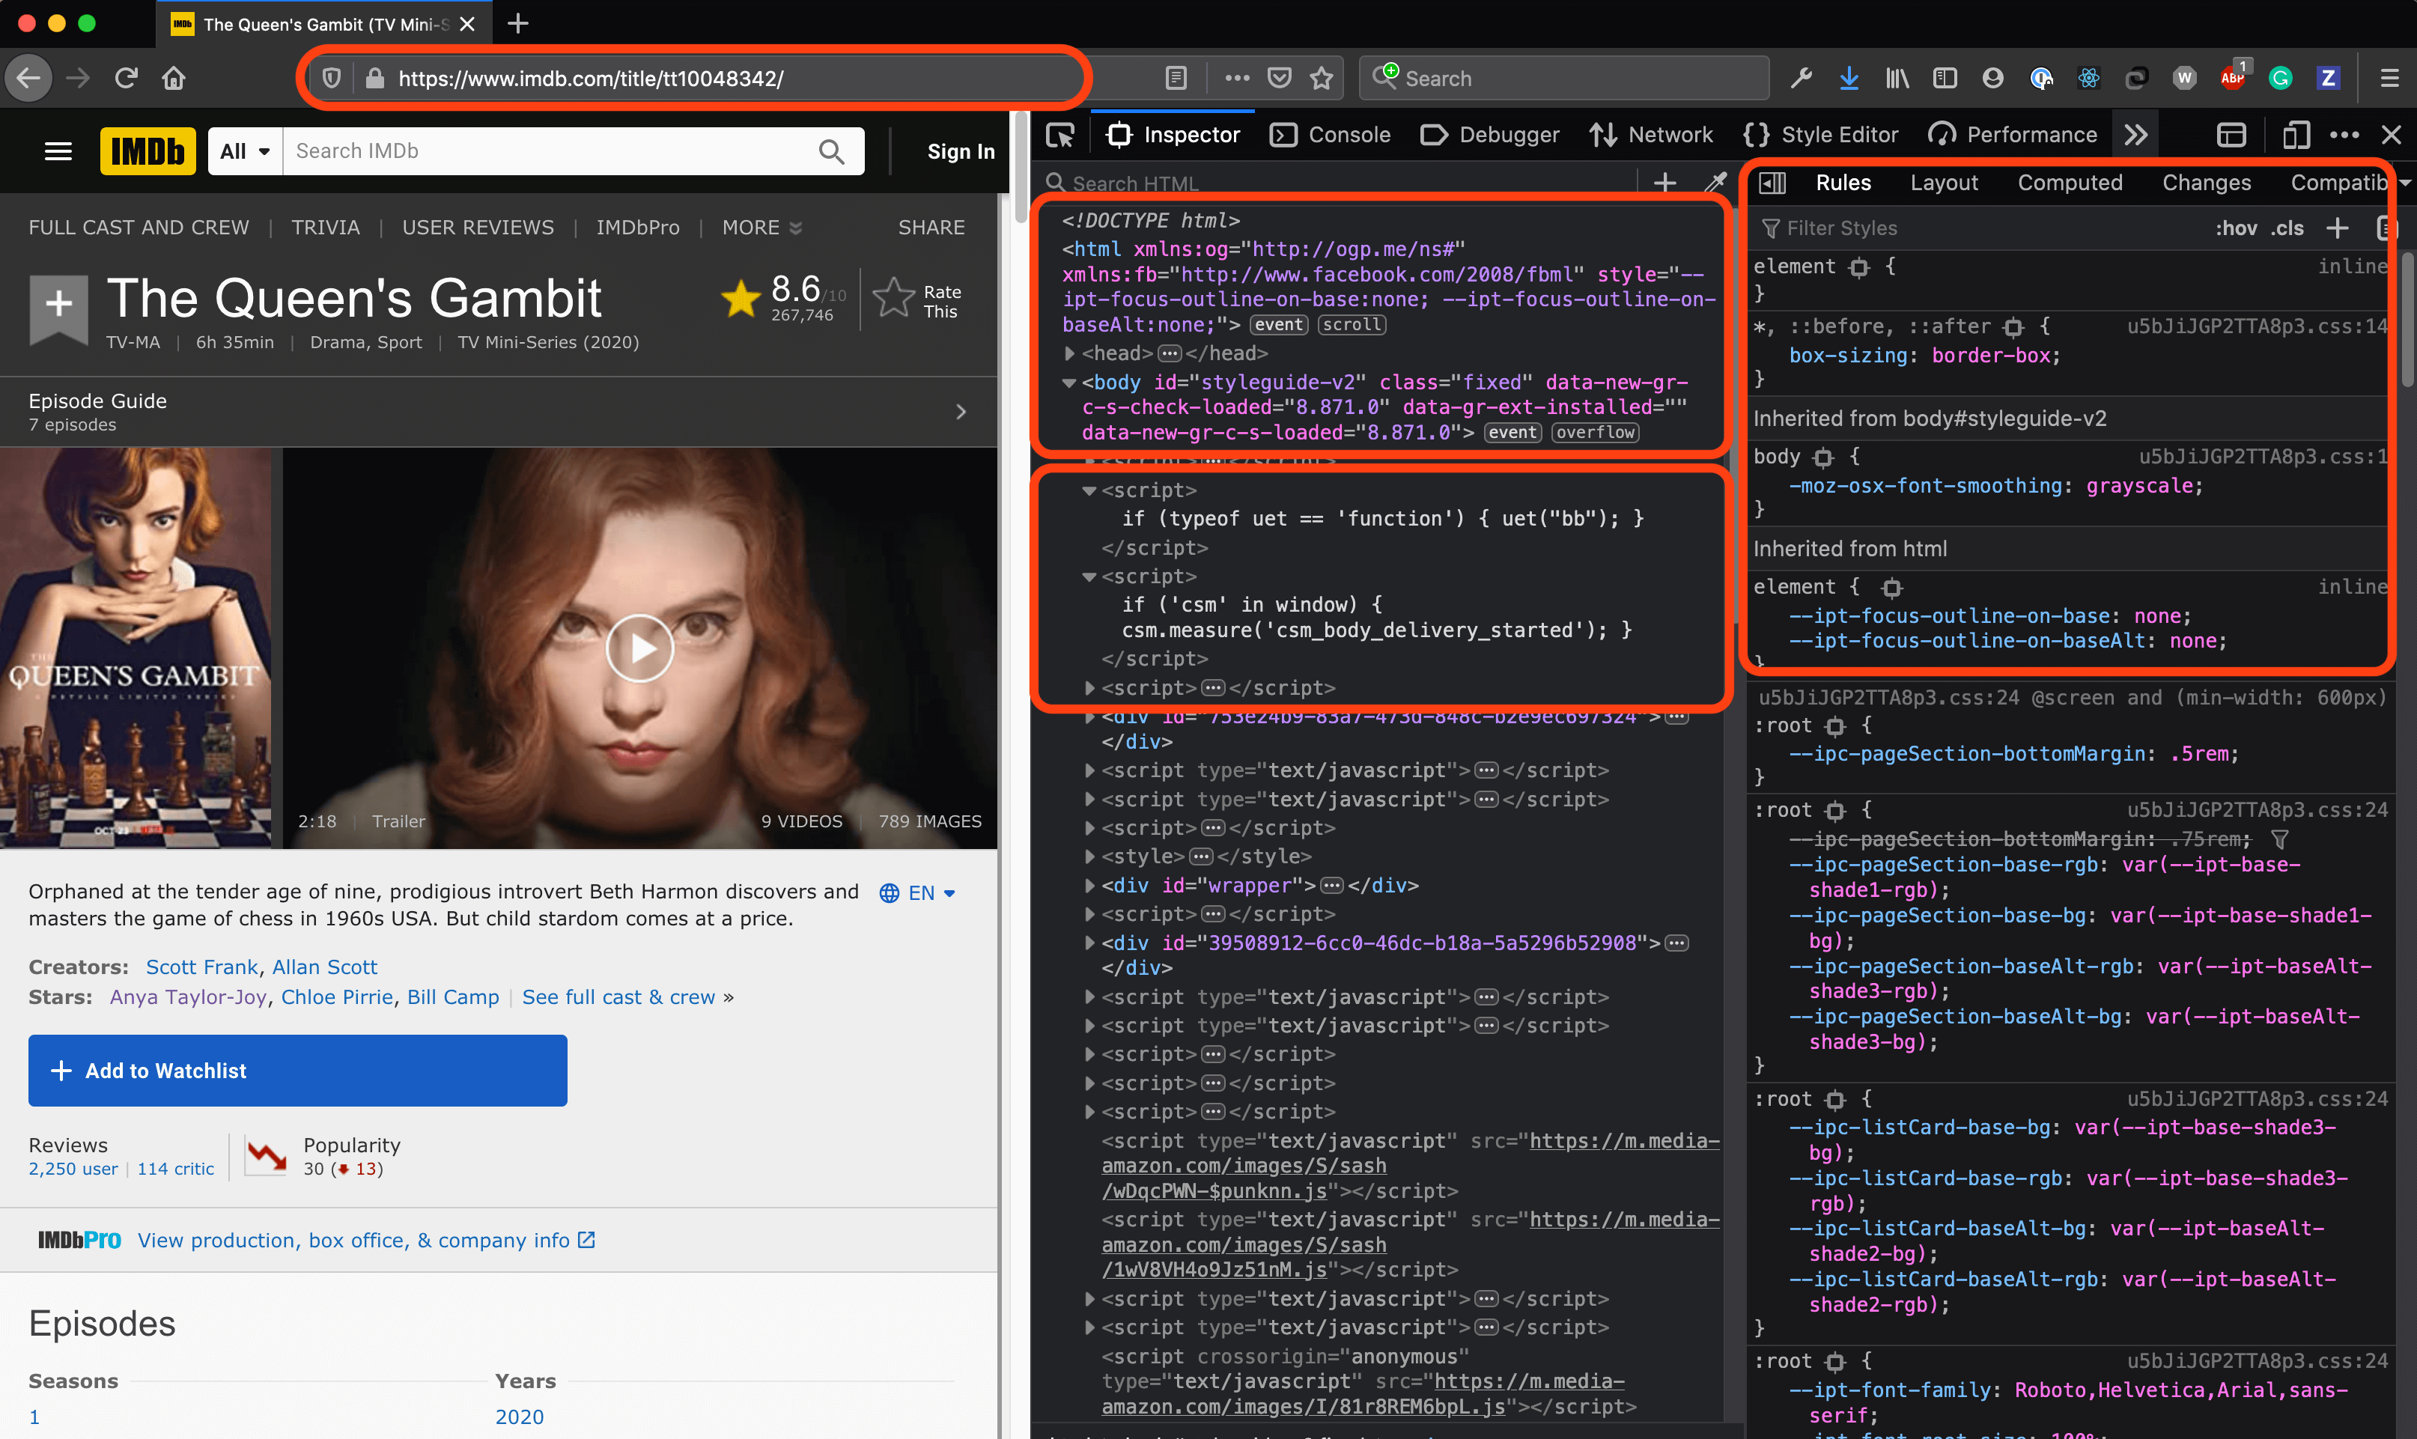Open the Style Editor tab

pyautogui.click(x=1821, y=135)
